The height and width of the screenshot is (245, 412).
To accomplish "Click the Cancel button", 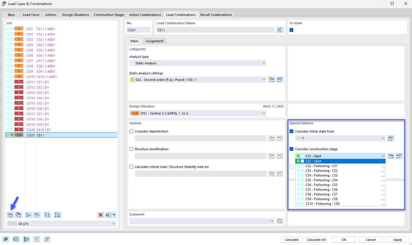I will [x=371, y=240].
